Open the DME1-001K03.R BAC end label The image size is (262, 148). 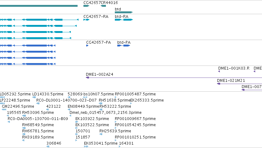tap(234, 68)
